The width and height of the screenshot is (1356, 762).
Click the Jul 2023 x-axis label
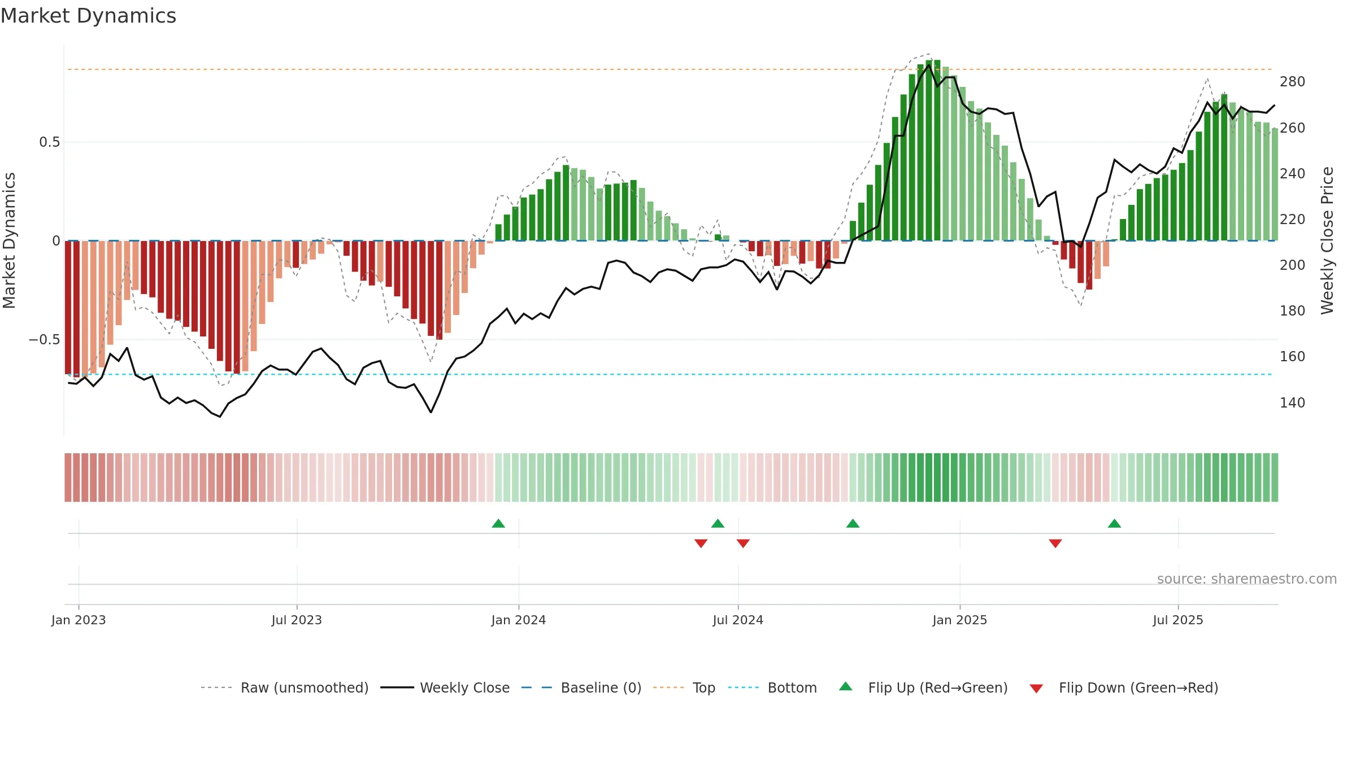[297, 620]
